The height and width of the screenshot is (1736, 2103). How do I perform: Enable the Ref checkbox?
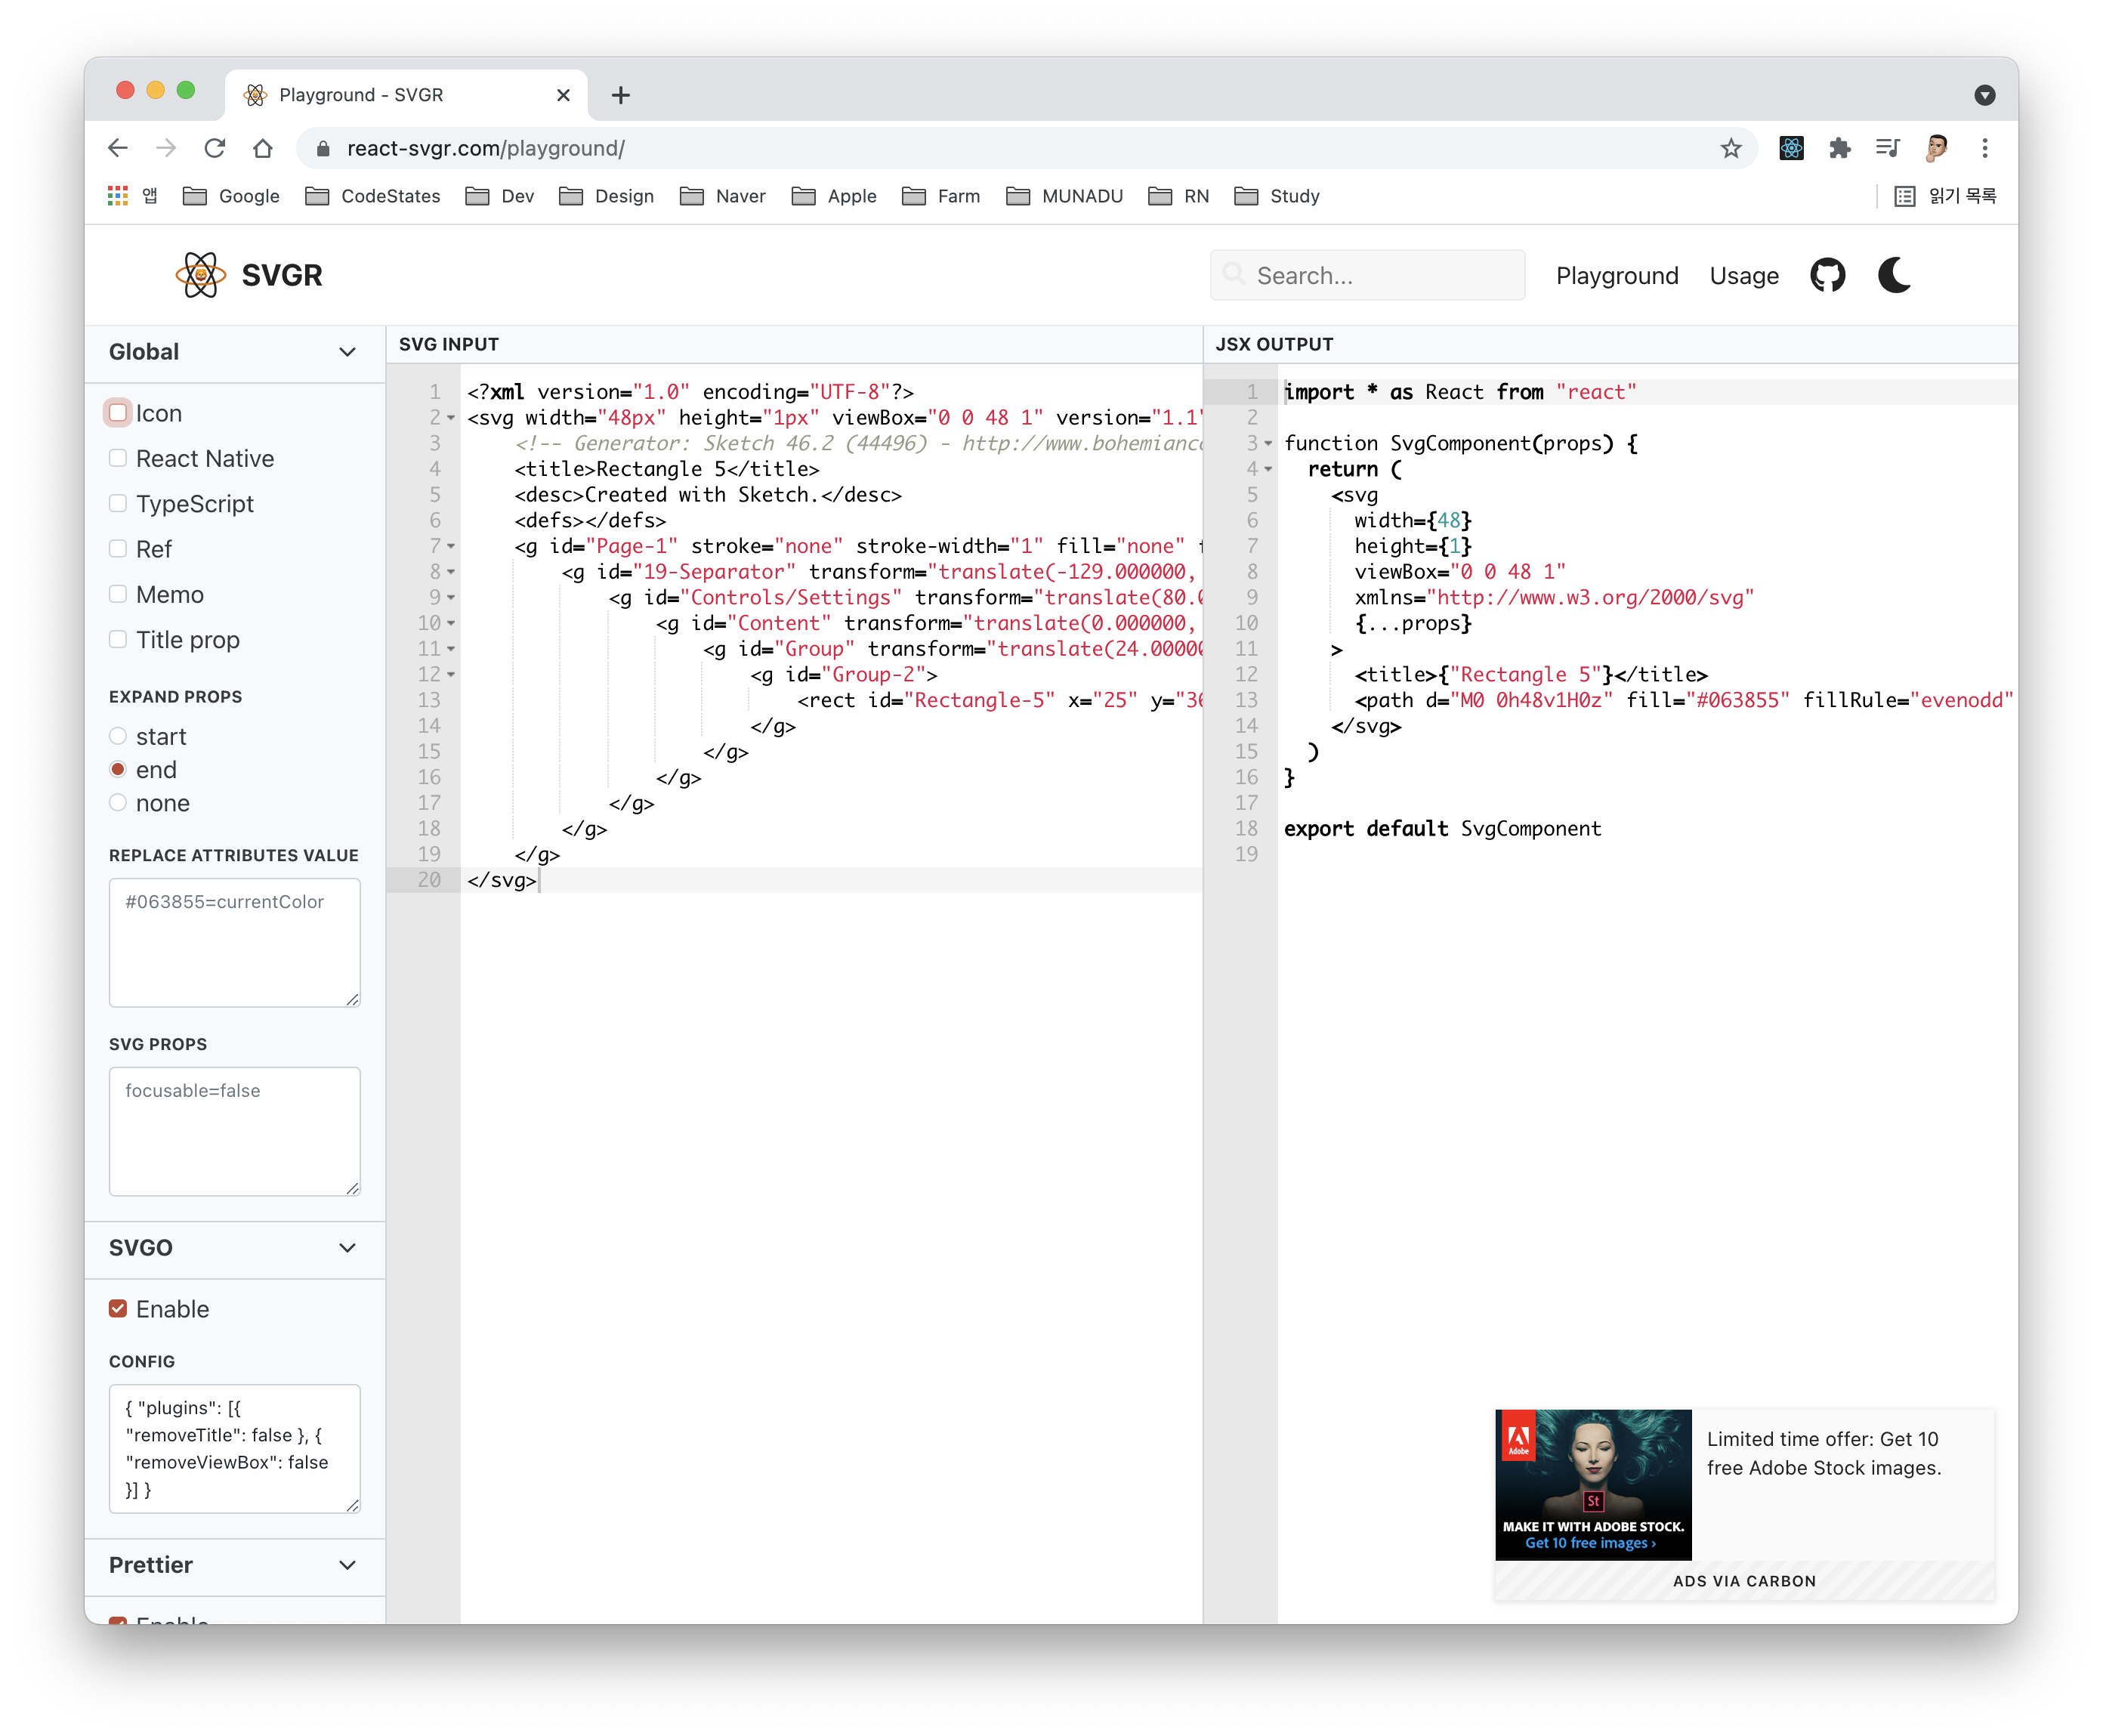pyautogui.click(x=118, y=548)
